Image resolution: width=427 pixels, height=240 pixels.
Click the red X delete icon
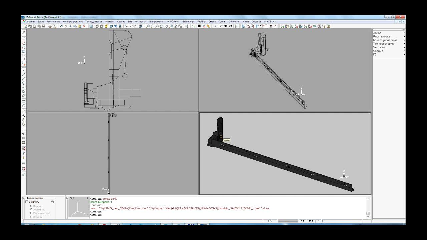coord(84,26)
